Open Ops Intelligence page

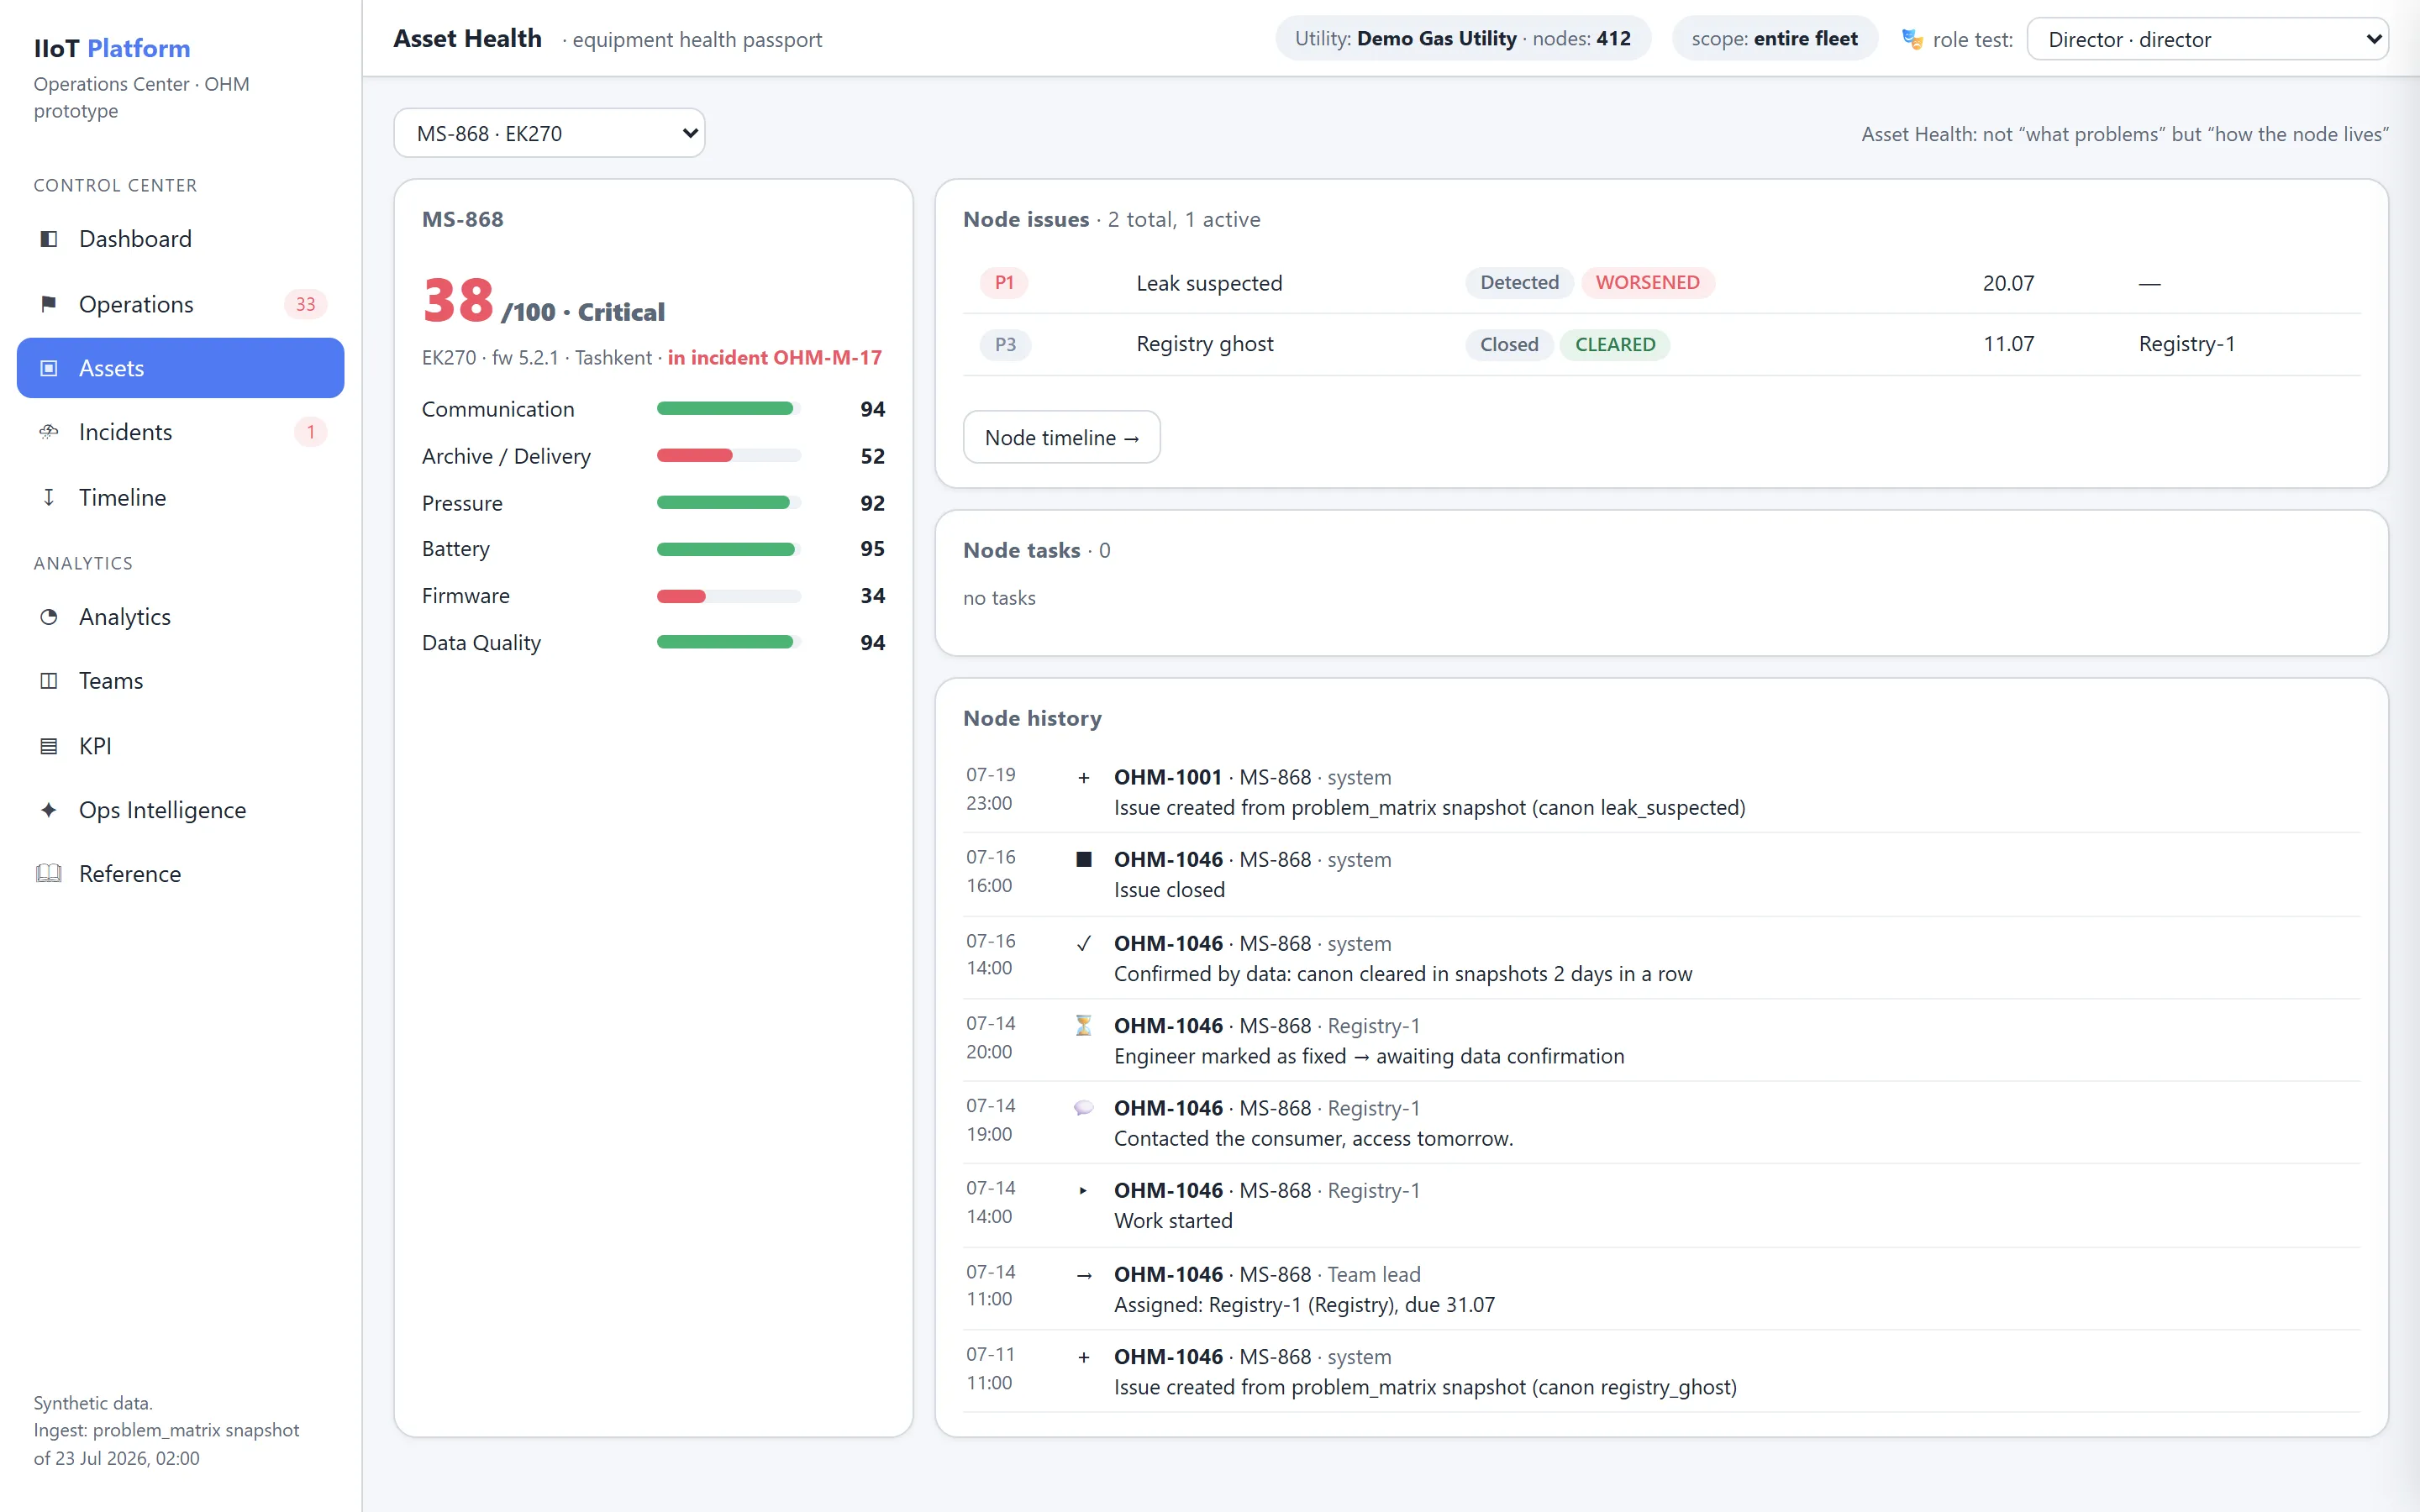coord(181,810)
